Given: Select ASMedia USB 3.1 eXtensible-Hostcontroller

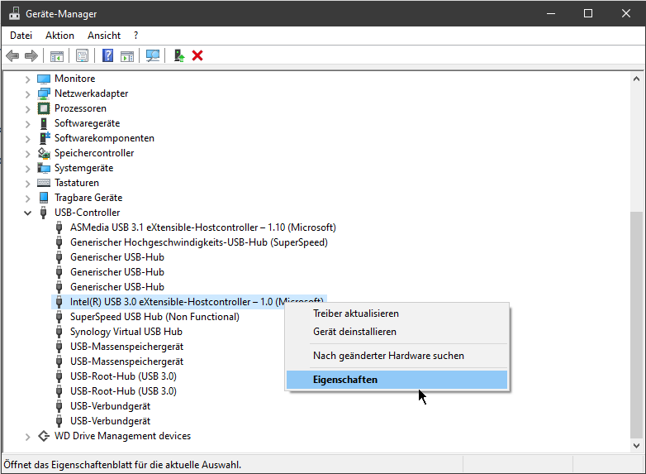Looking at the screenshot, I should point(202,227).
